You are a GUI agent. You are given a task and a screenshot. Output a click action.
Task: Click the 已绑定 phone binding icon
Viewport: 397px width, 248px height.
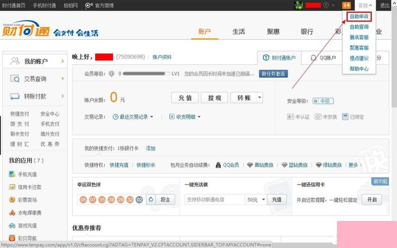(345, 117)
